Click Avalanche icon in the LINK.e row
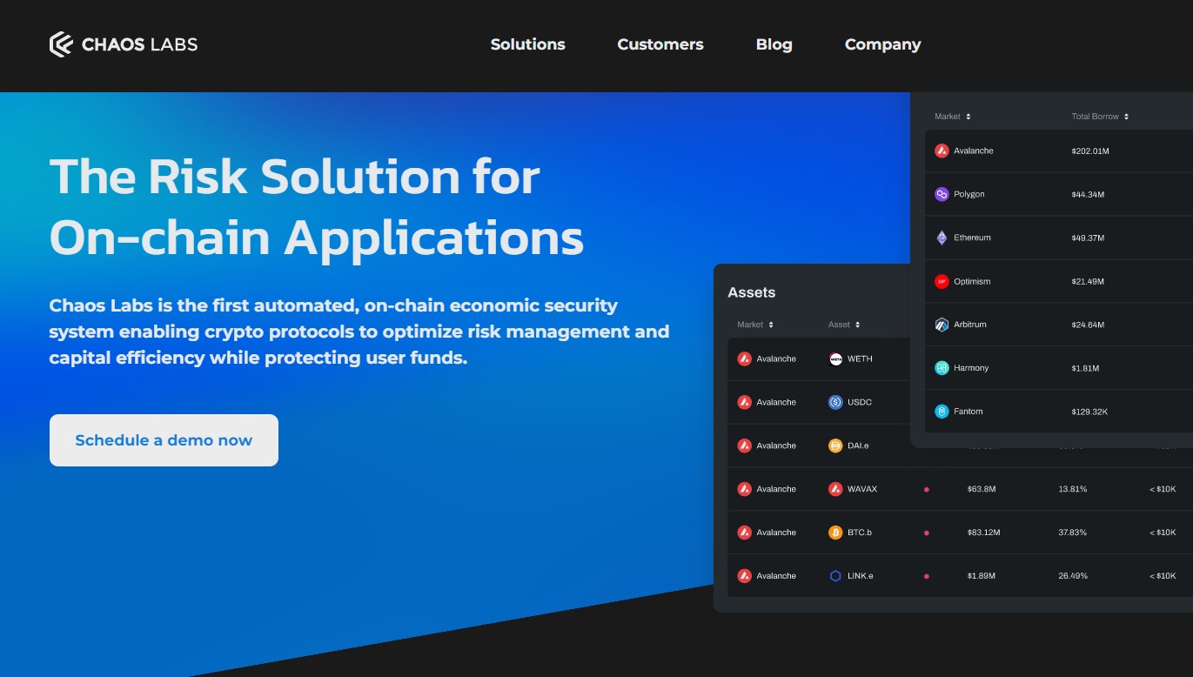 (x=744, y=576)
